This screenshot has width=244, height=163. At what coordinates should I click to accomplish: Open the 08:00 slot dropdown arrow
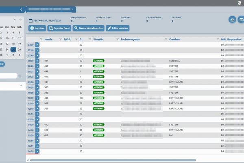point(37,61)
